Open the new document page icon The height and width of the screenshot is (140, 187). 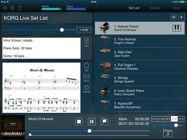[20, 8]
